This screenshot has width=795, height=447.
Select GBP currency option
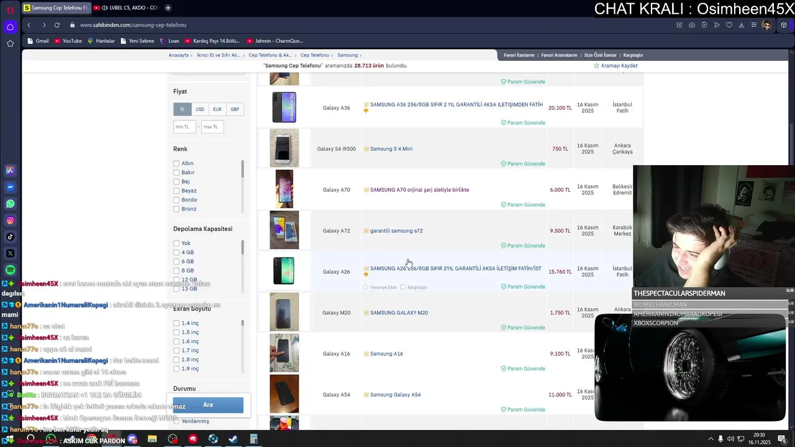tap(235, 109)
